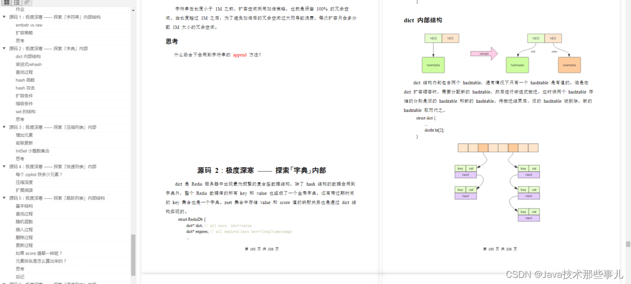This screenshot has height=284, width=631.
Task: Go to 更新过程 outline entry
Action: 24,245
